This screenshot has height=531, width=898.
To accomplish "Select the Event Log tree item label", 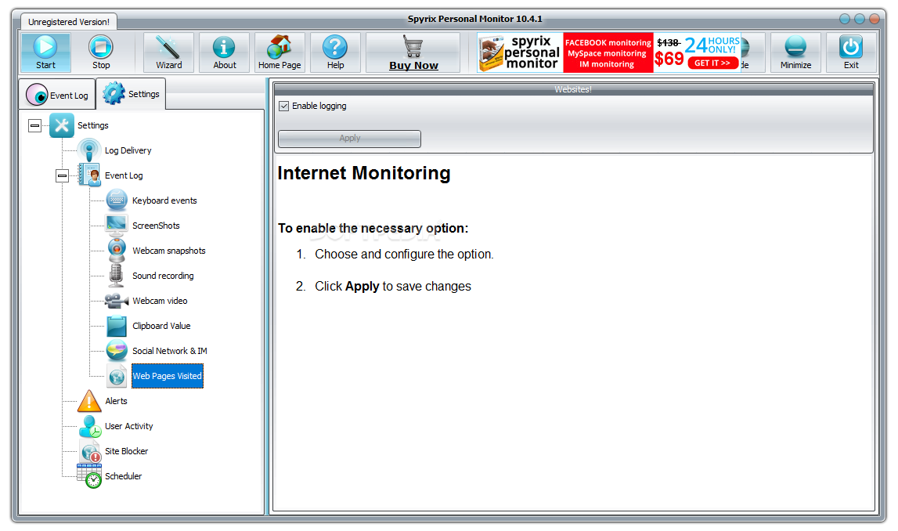I will (124, 176).
